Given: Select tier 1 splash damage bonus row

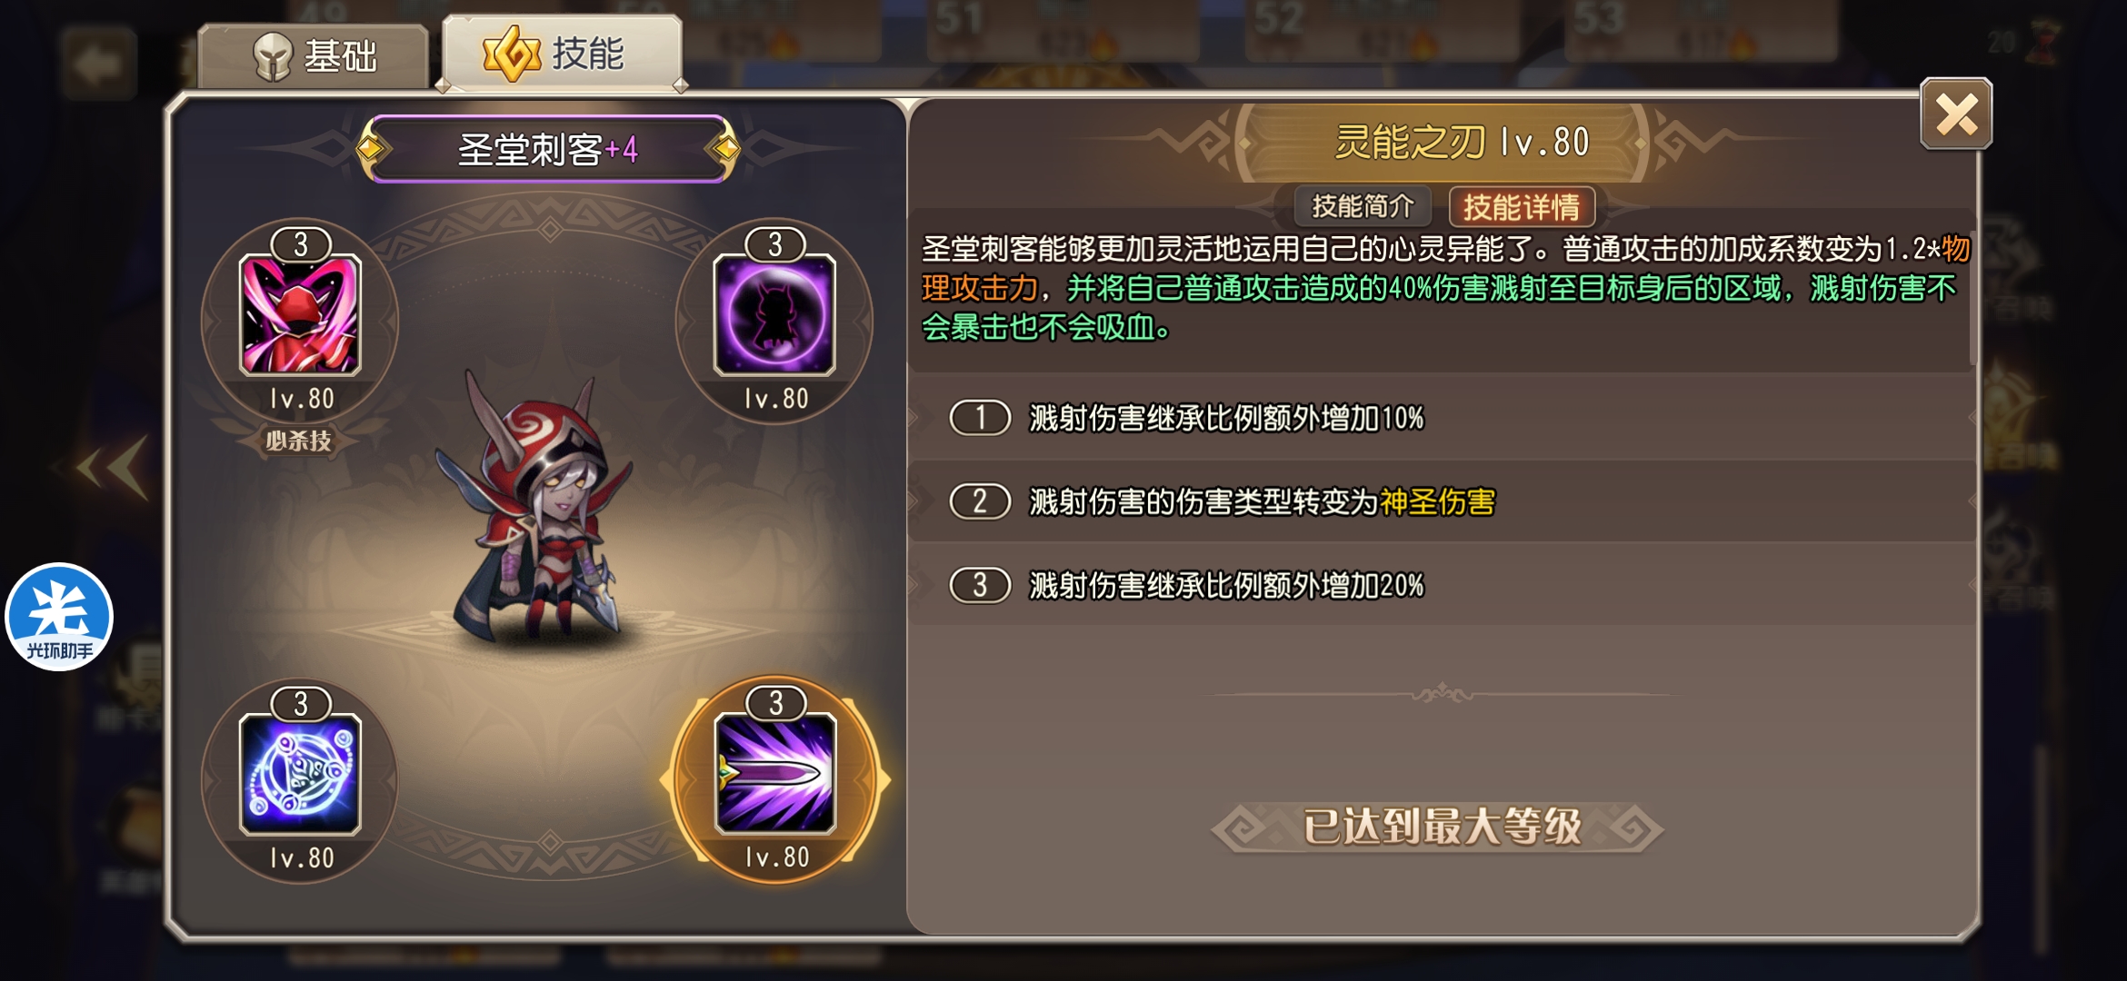Looking at the screenshot, I should (x=1443, y=418).
